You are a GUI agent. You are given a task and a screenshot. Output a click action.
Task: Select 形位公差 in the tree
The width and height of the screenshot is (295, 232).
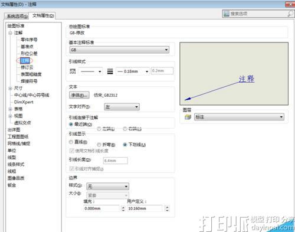click(29, 53)
